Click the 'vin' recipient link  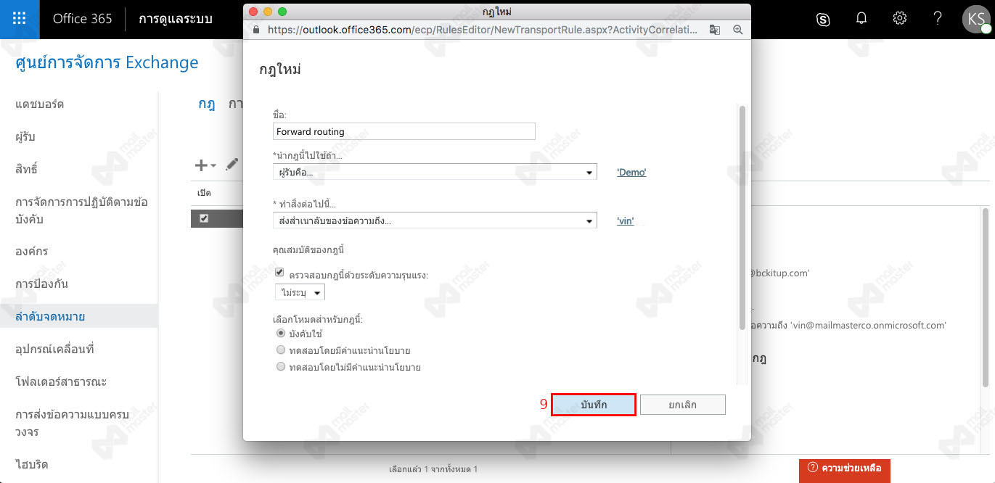(x=625, y=221)
